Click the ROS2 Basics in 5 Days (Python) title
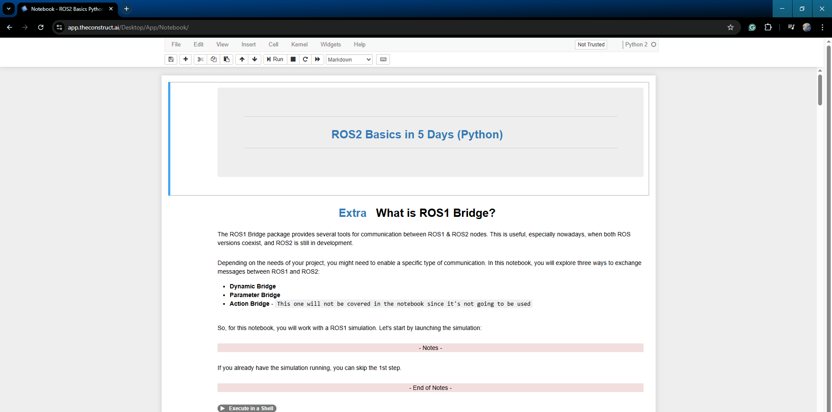Viewport: 832px width, 412px height. 417,134
